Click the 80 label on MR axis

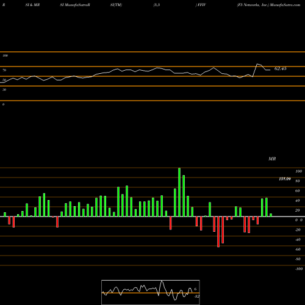point(298,181)
